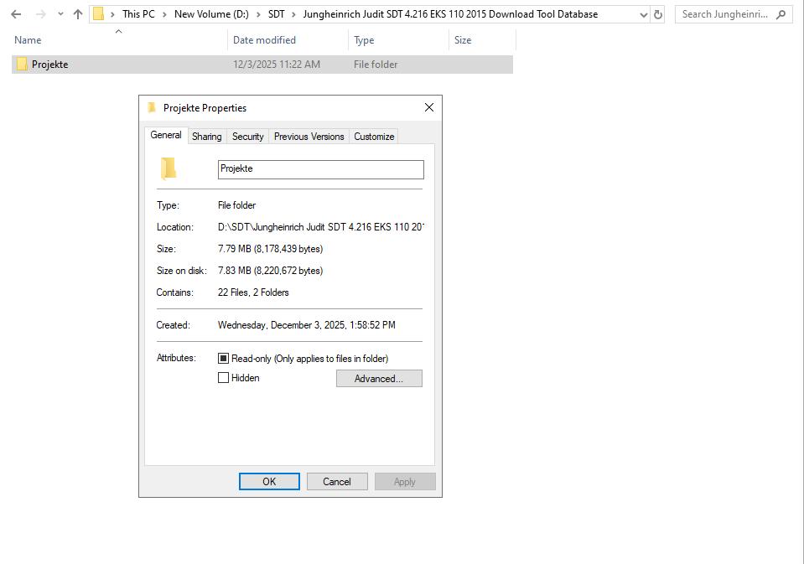Switch to the General tab
The width and height of the screenshot is (804, 564).
(166, 135)
